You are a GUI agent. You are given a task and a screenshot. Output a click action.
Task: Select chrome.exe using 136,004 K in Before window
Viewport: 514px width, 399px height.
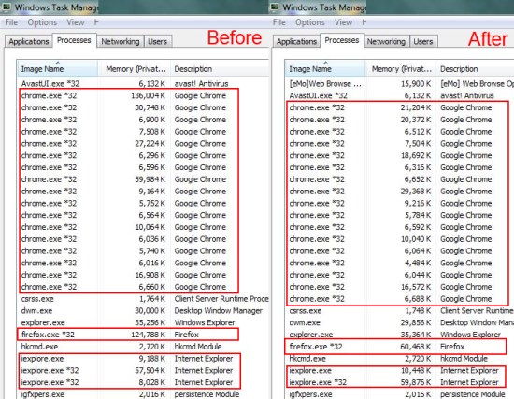coord(143,95)
